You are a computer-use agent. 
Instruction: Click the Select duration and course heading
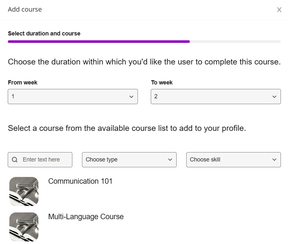(x=44, y=34)
